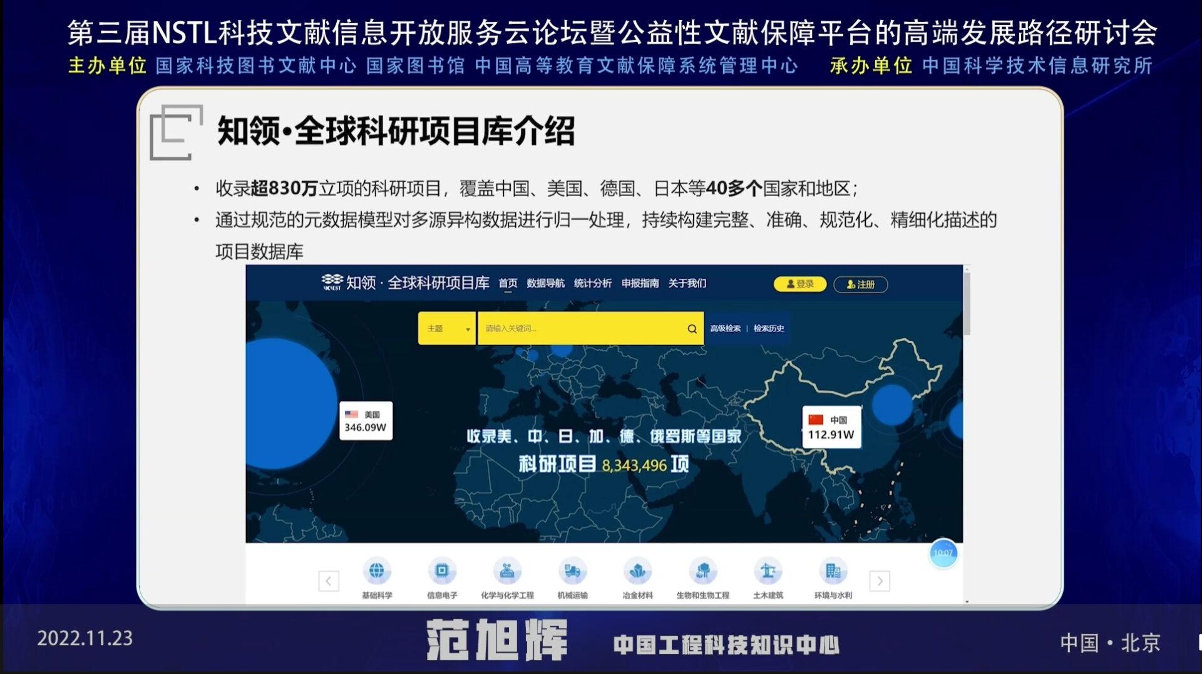Open the 信息电子 category icon
Image resolution: width=1202 pixels, height=674 pixels.
click(442, 571)
